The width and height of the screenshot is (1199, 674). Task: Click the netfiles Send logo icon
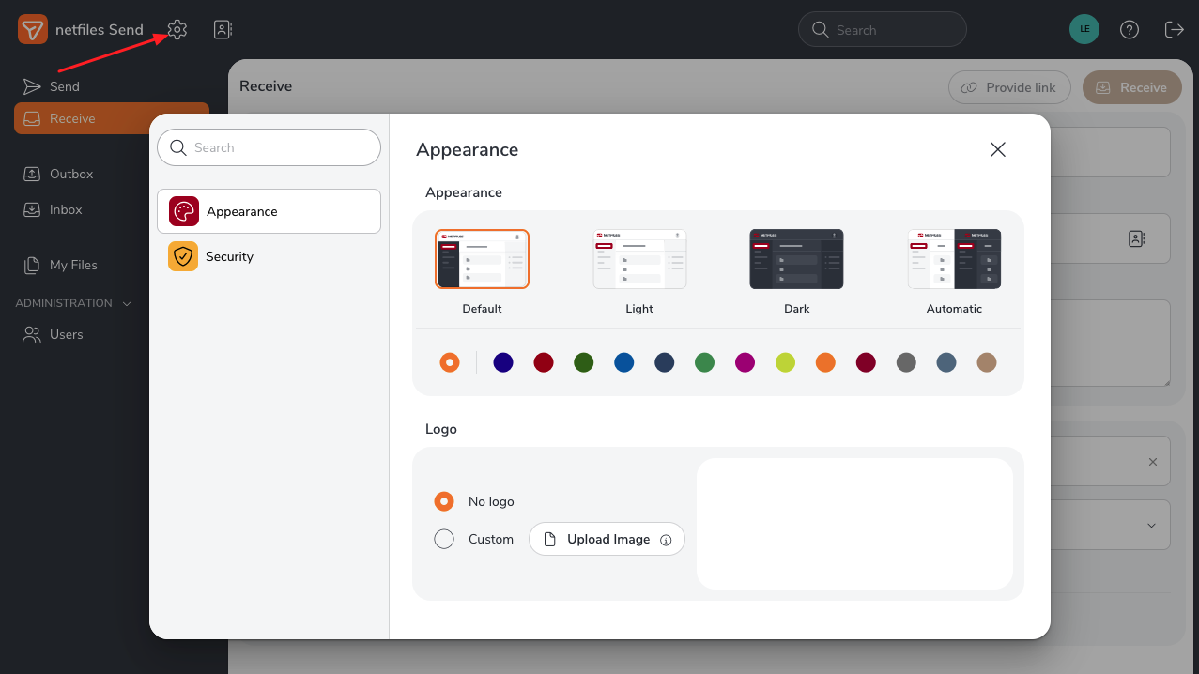[x=33, y=30]
